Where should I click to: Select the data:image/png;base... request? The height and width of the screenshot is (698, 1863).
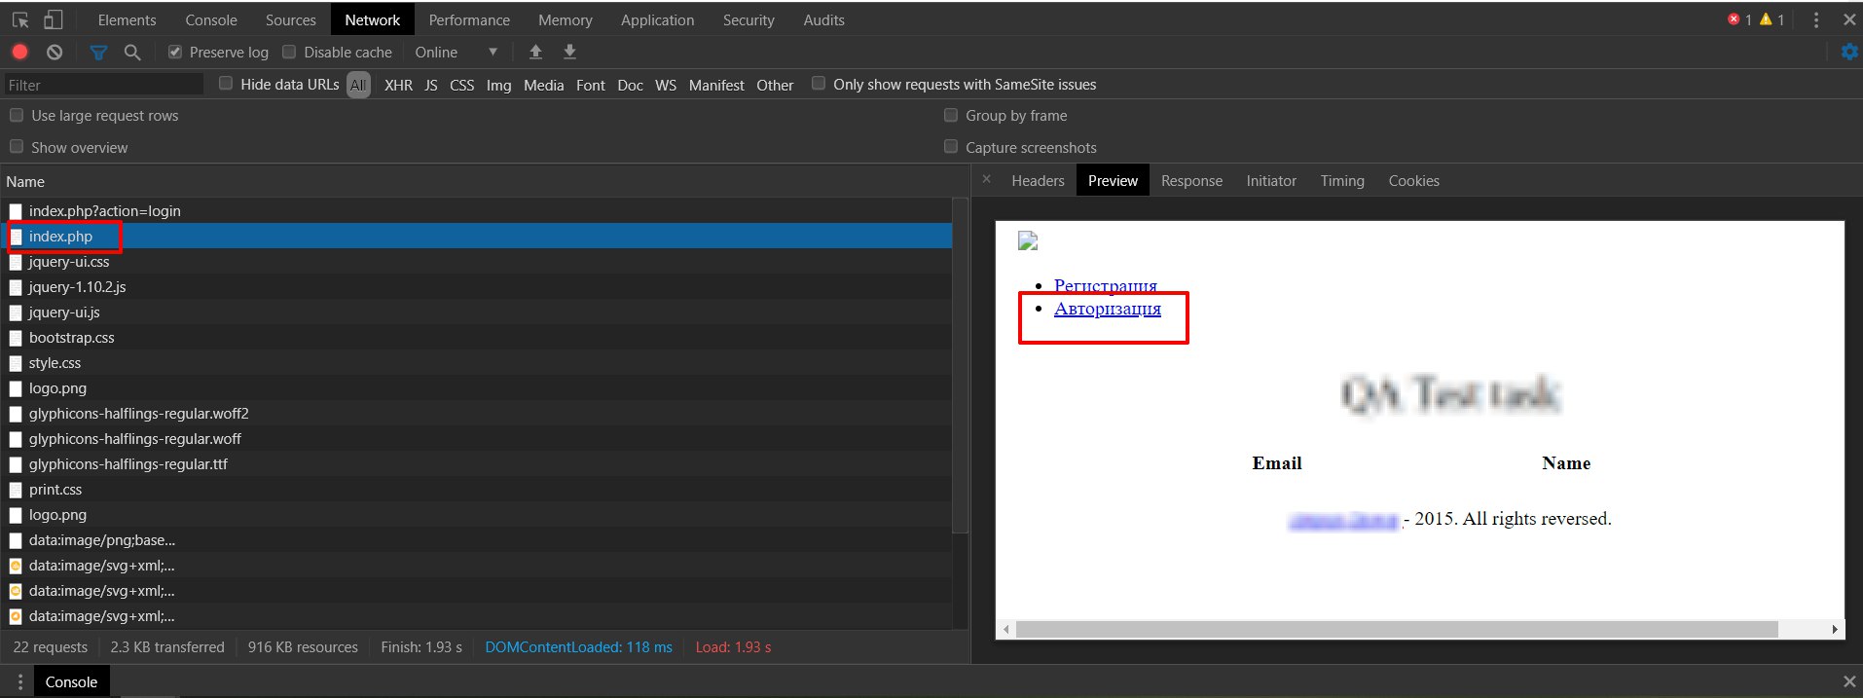(x=476, y=540)
